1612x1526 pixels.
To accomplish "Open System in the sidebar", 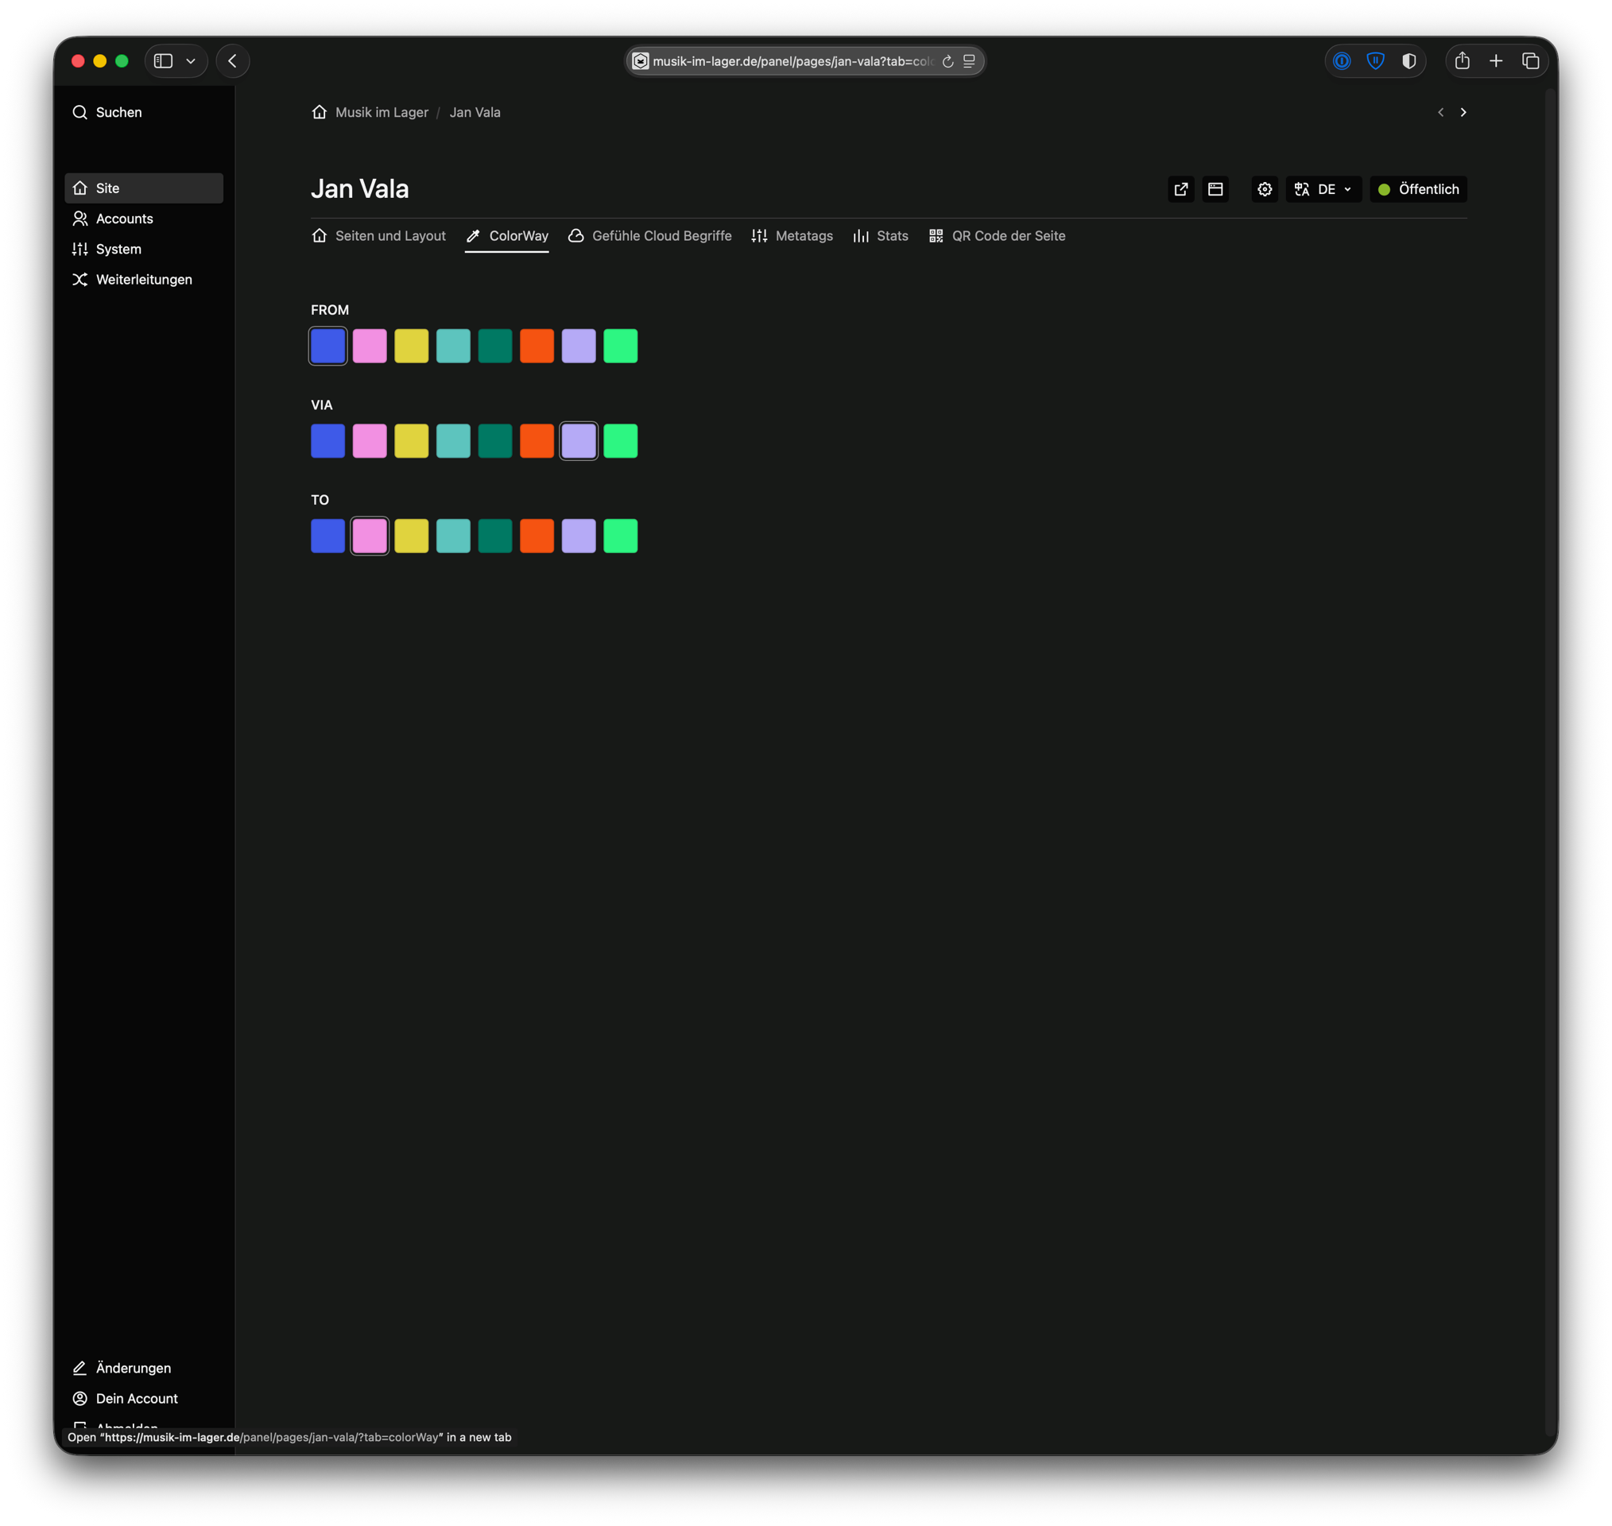I will (144, 249).
